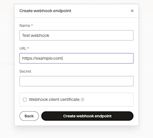153x138 pixels.
Task: Place the cursor after example.com in URL
Action: tap(62, 58)
